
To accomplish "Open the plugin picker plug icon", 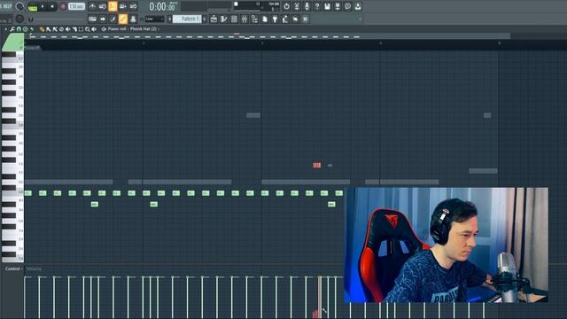I will click(x=275, y=19).
